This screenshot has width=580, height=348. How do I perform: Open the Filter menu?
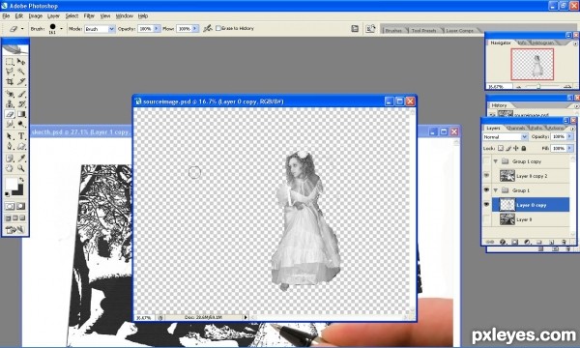point(89,15)
